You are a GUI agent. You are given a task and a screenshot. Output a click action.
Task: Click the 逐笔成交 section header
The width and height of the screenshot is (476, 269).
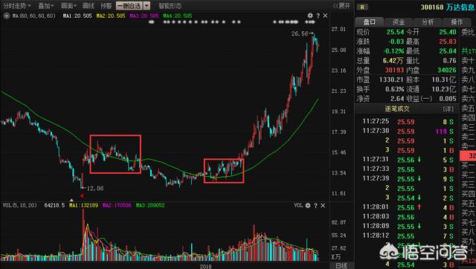(x=397, y=108)
